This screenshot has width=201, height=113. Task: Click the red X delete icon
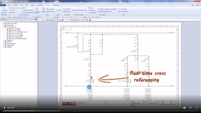click(87, 18)
